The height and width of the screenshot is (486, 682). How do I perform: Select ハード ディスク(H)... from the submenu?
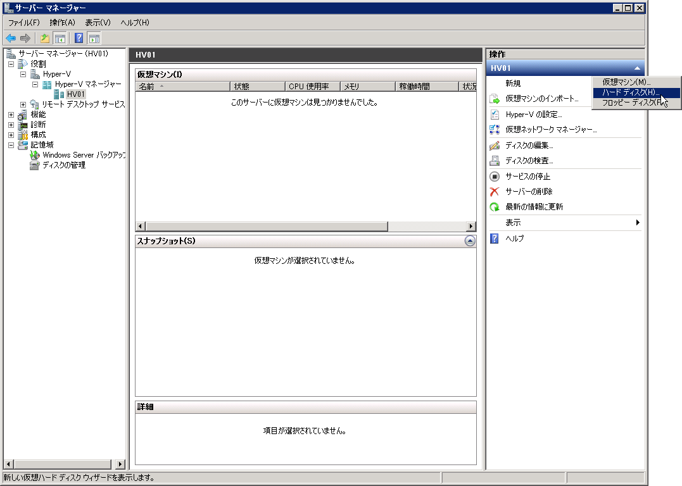631,92
